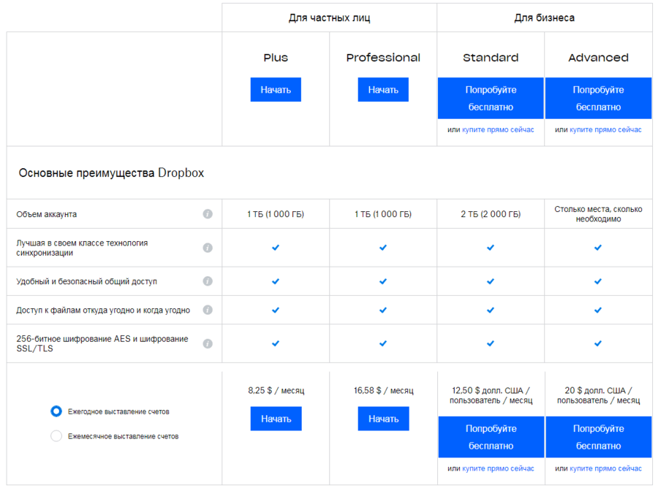
Task: Open top купите прямо сейчас link under Advanced
Action: coord(605,130)
